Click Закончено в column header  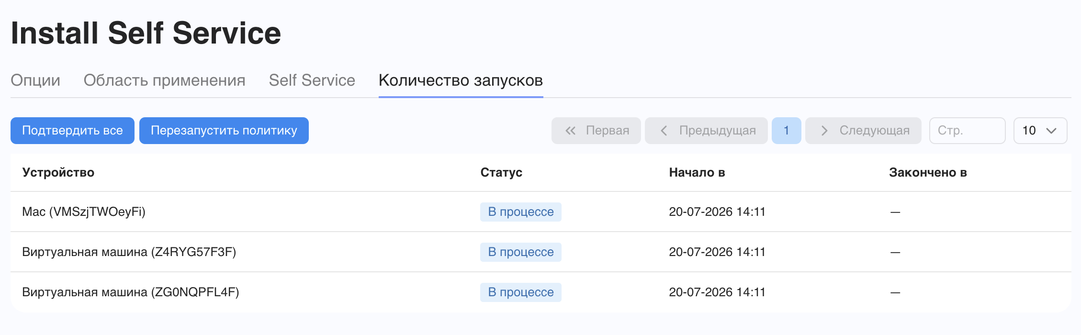pos(928,172)
